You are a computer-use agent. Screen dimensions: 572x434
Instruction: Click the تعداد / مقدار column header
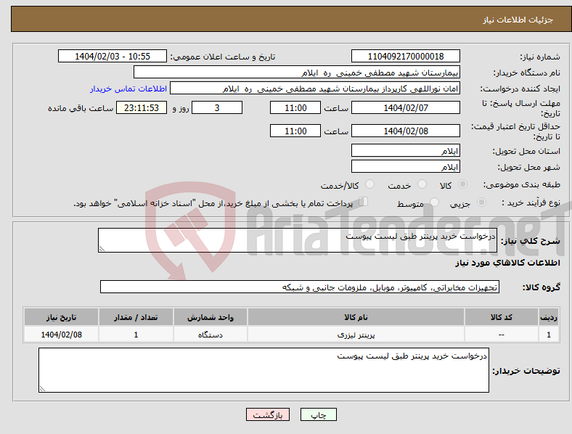pos(136,317)
